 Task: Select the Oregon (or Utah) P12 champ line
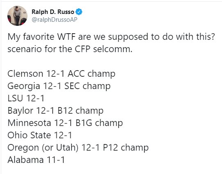pos(78,147)
